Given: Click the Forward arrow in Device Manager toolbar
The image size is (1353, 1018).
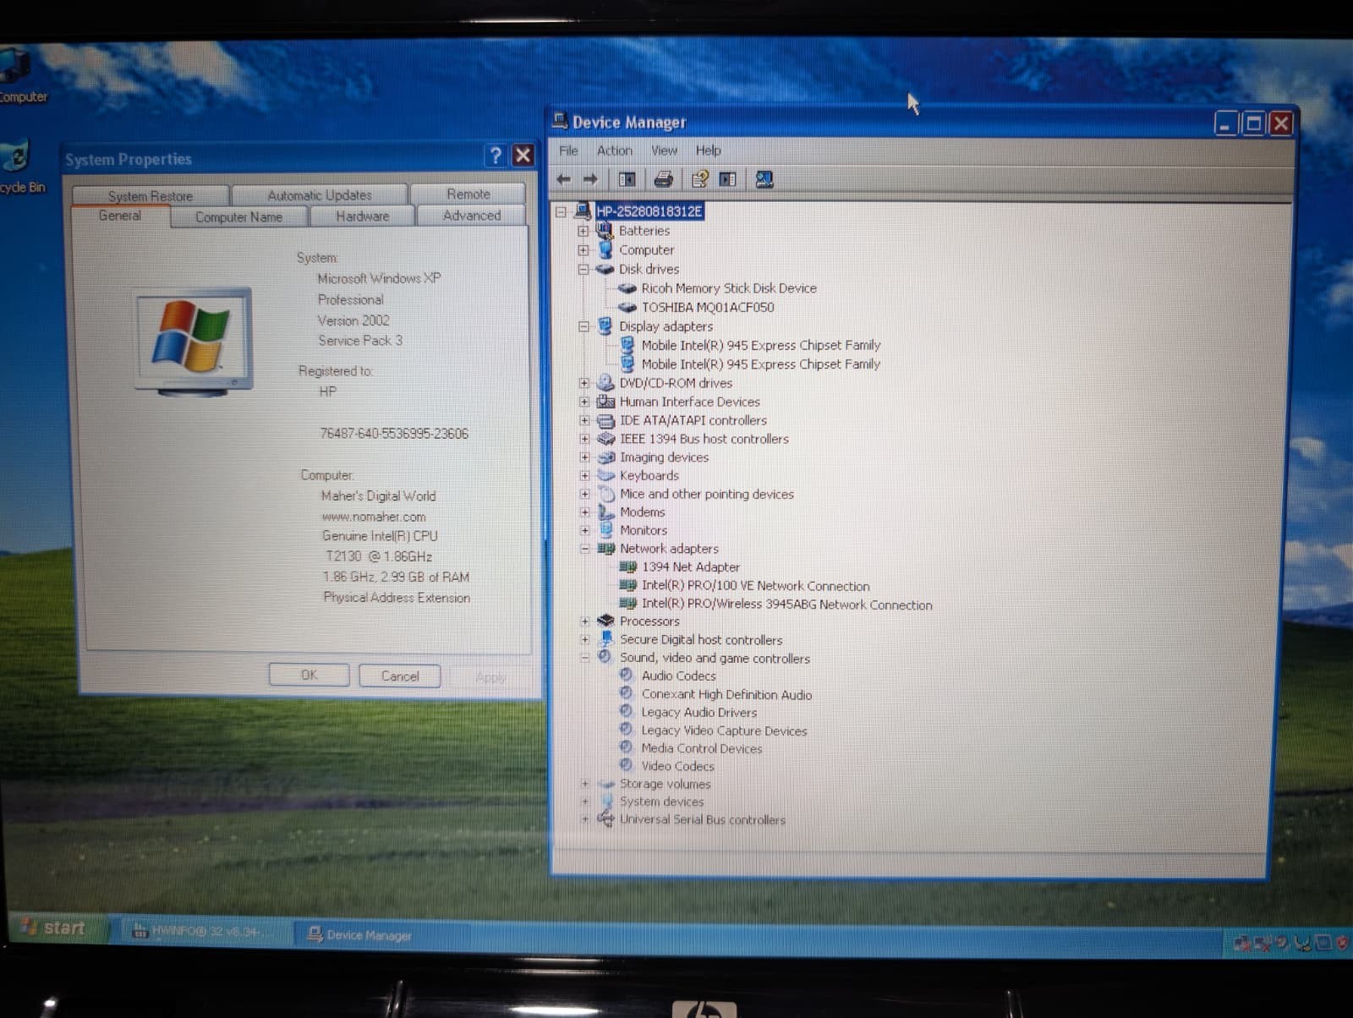Looking at the screenshot, I should coord(591,179).
